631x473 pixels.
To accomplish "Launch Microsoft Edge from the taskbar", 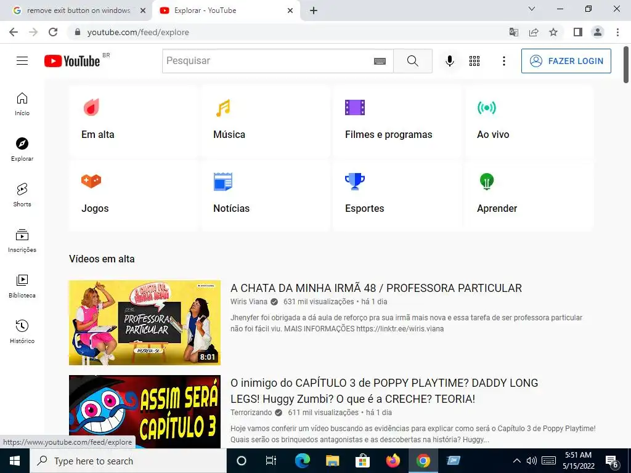I will point(303,461).
